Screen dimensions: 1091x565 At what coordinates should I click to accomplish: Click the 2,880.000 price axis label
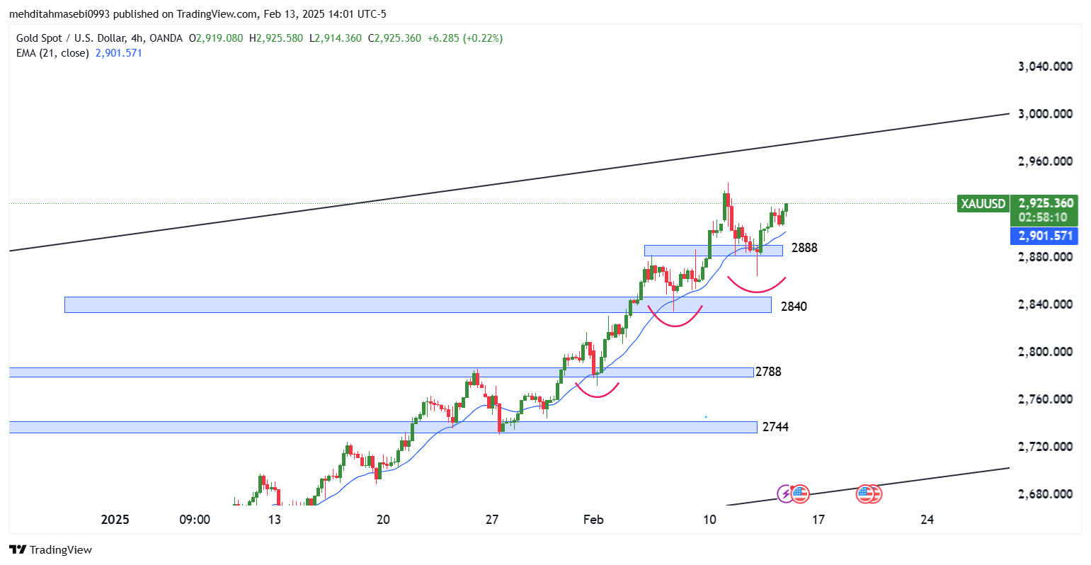click(x=1045, y=257)
